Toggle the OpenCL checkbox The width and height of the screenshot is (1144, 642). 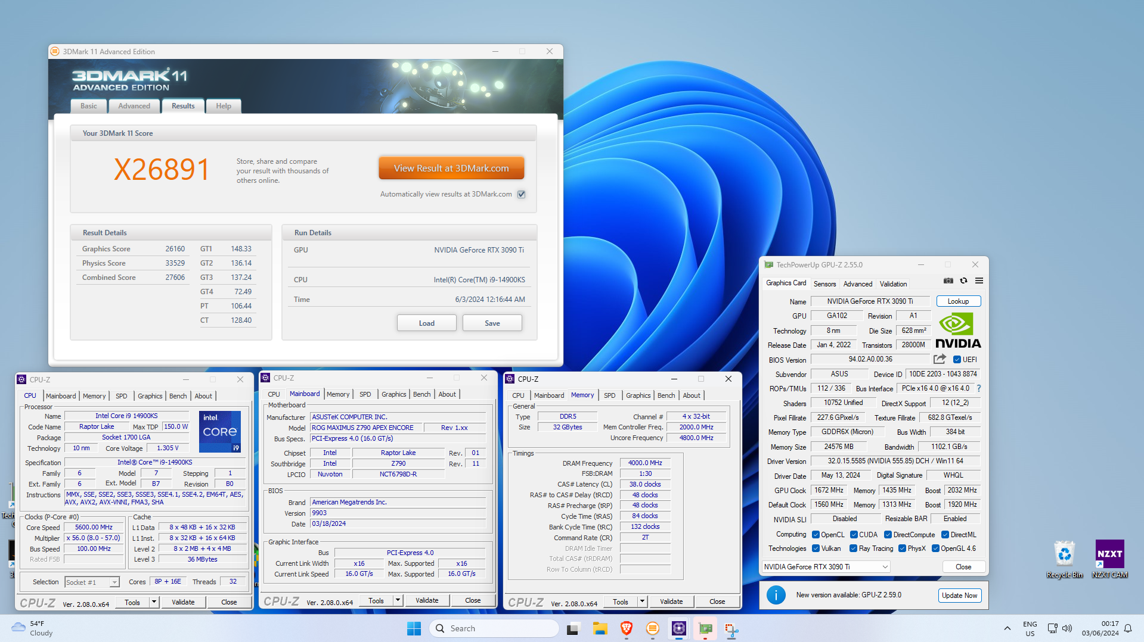(816, 535)
